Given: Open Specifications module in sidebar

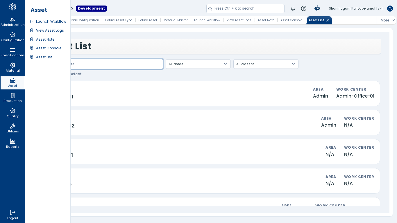Looking at the screenshot, I should click(12, 52).
